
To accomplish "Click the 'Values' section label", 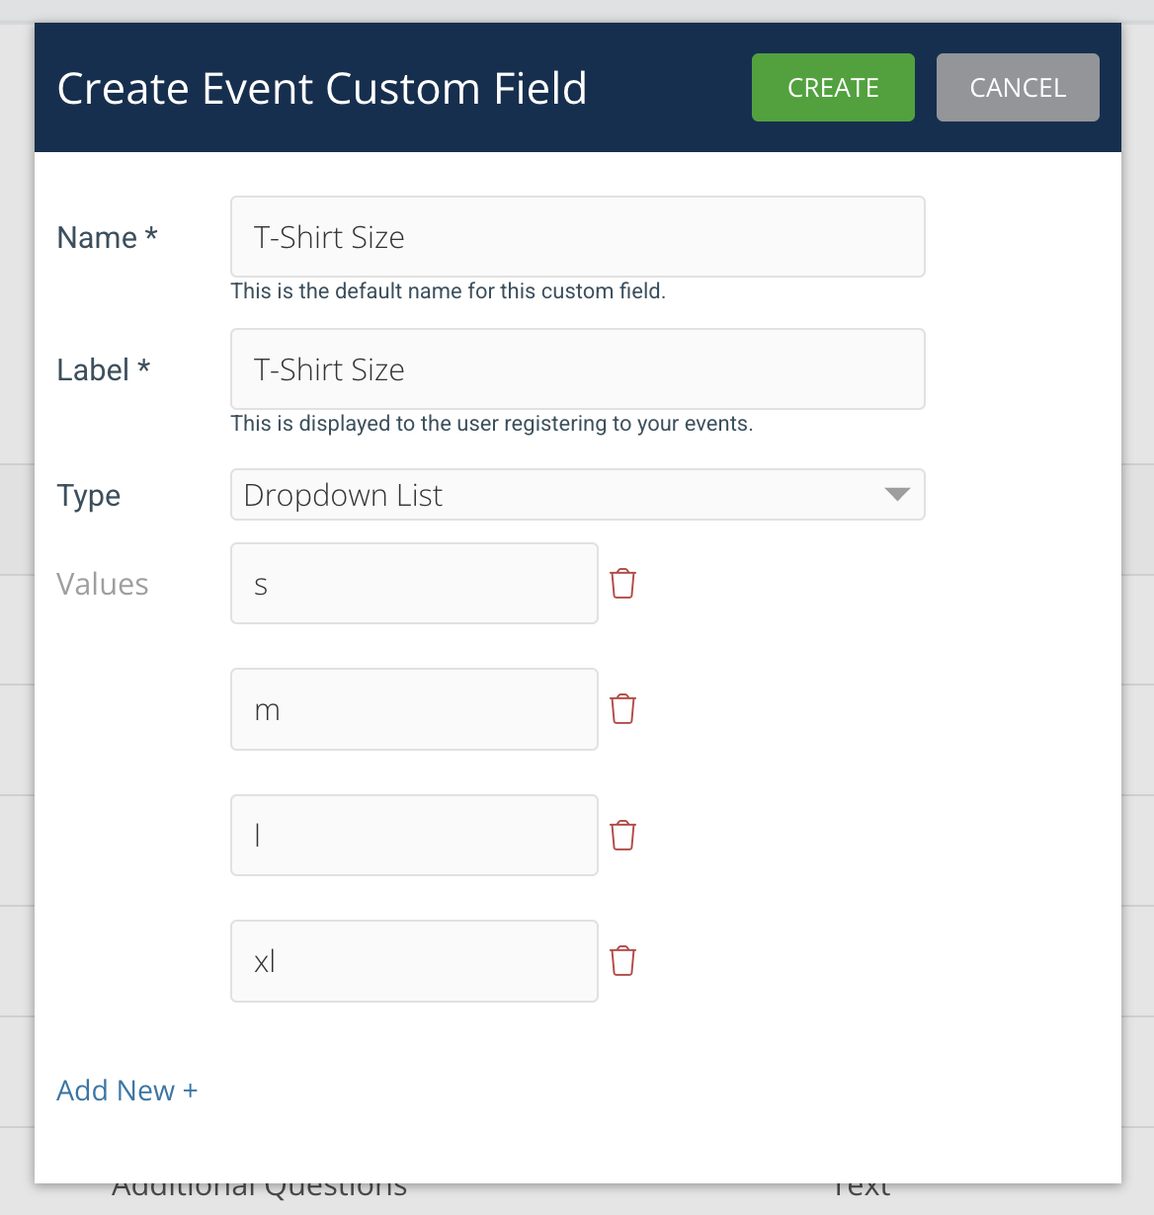I will [103, 585].
